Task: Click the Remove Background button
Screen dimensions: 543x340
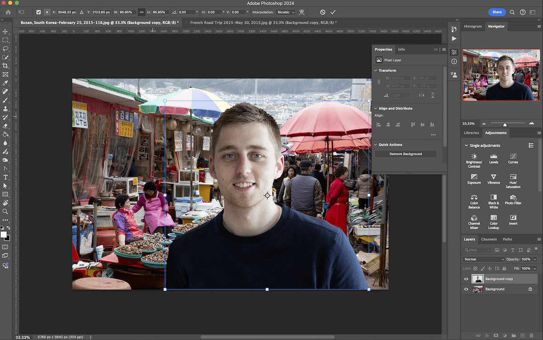Action: tap(405, 153)
